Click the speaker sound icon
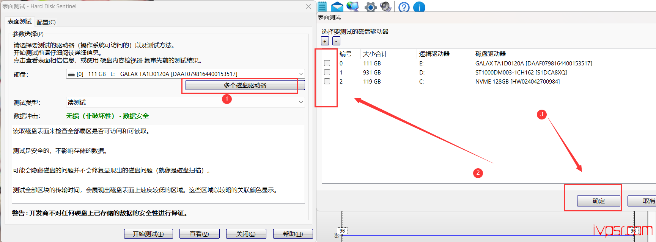 click(x=385, y=6)
